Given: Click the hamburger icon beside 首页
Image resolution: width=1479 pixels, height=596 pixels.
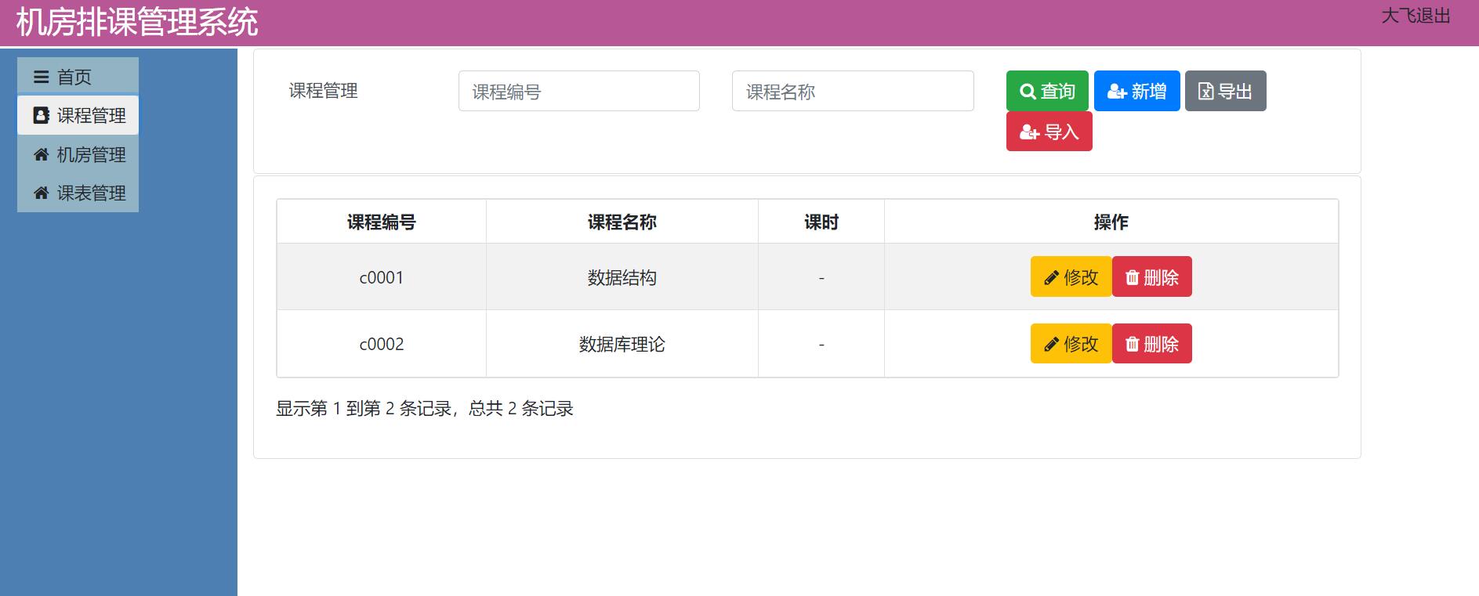Looking at the screenshot, I should (41, 77).
